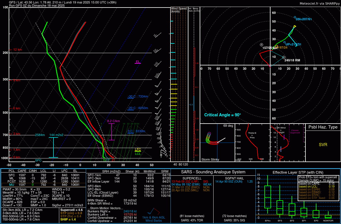Screen dimensions: 341x224
Task: Select the green LCL label on the skew-T
Action: point(138,154)
